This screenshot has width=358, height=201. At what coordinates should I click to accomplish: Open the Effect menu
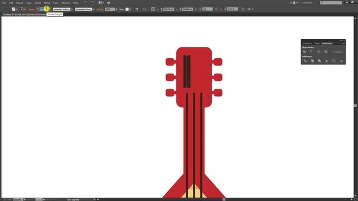[x=47, y=3]
